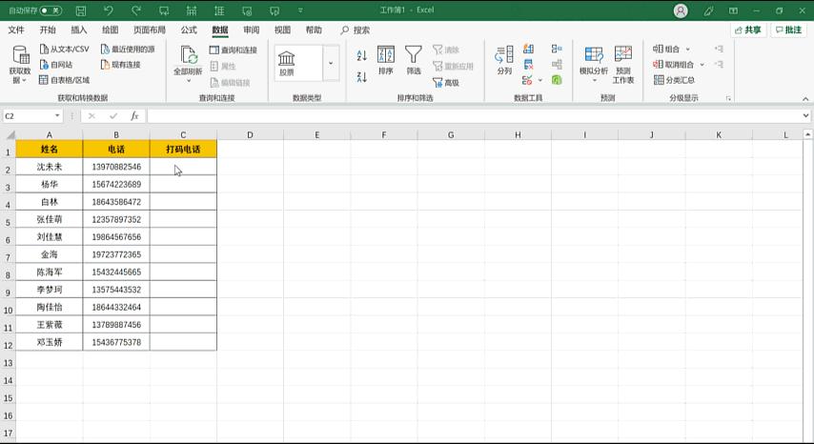Switch to the 开始 (Home) tab

[x=48, y=30]
